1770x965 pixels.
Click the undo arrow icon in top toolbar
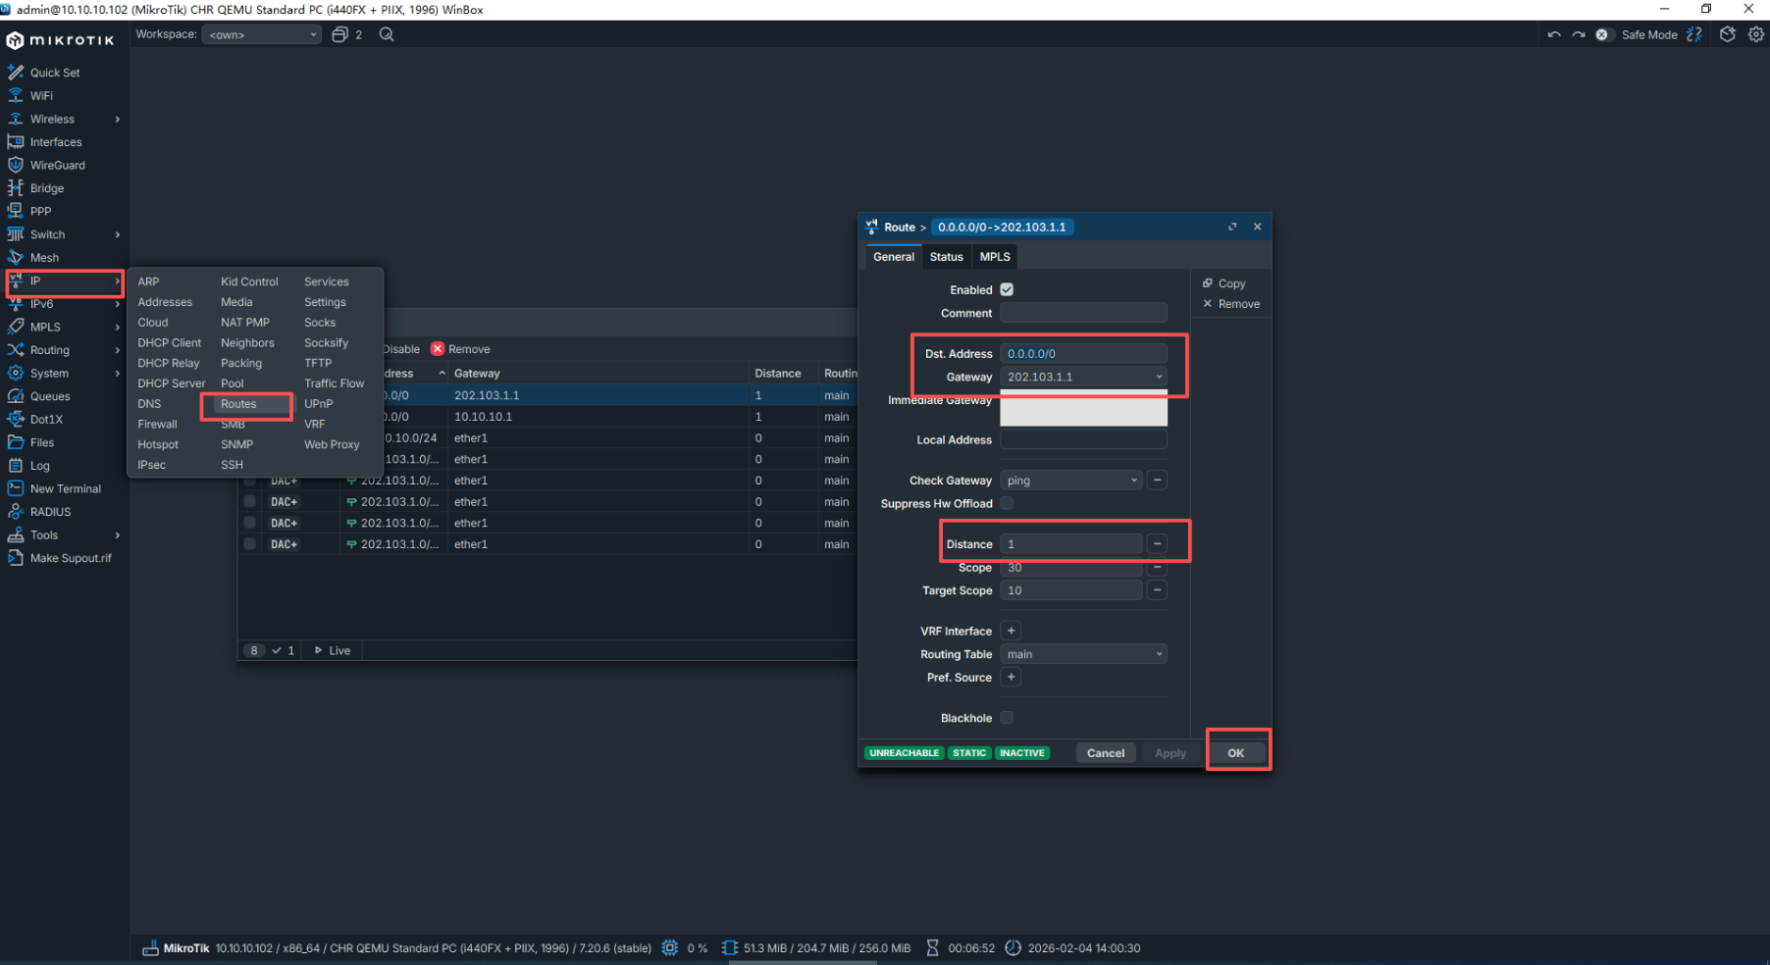tap(1554, 34)
